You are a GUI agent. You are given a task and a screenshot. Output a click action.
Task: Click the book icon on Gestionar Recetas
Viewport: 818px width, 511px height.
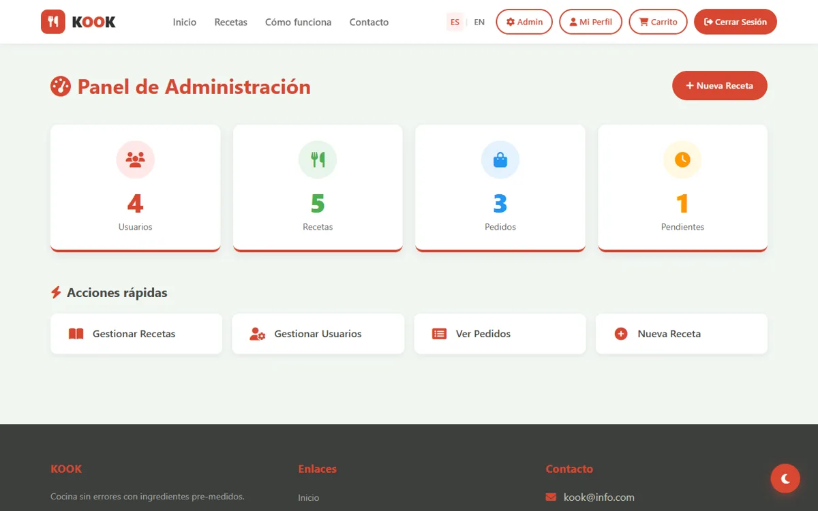pyautogui.click(x=76, y=334)
